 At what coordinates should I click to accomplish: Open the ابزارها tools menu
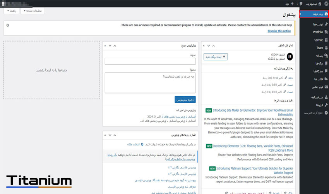pyautogui.click(x=319, y=105)
